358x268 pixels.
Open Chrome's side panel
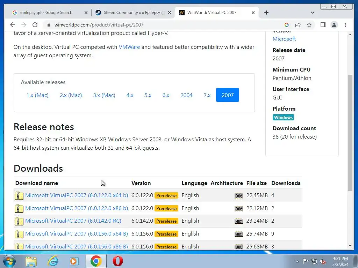[x=323, y=25]
